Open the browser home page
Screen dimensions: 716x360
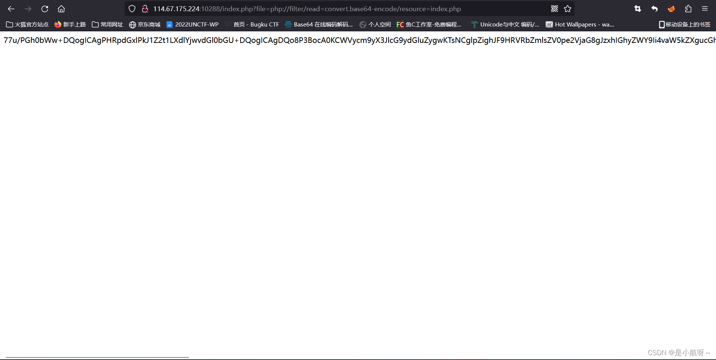pos(61,9)
